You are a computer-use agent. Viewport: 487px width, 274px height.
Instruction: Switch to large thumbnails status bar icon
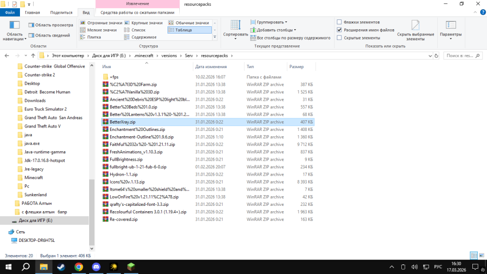point(482,256)
